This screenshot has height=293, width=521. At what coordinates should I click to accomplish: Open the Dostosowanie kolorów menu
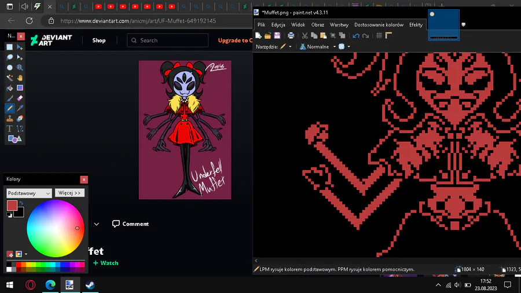tap(379, 25)
